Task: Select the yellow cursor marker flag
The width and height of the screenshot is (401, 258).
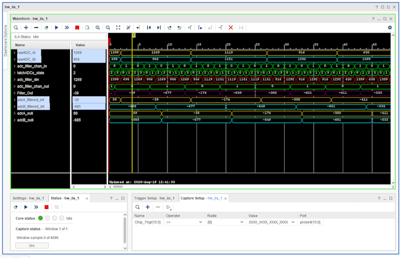Action: tap(133, 35)
